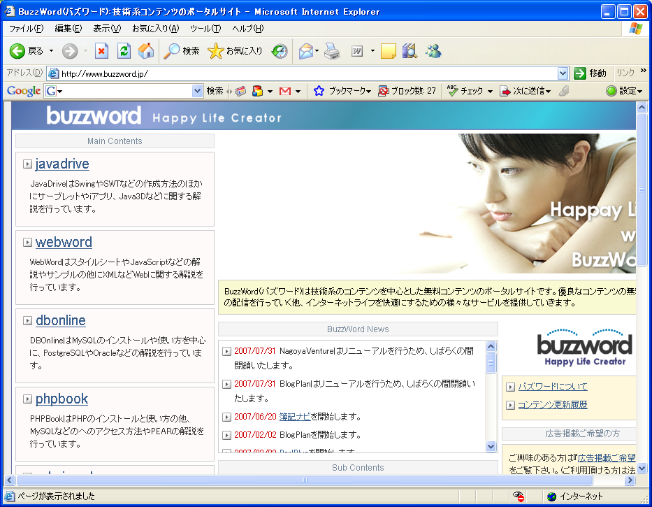
Task: Go to Home page icon
Action: (146, 51)
